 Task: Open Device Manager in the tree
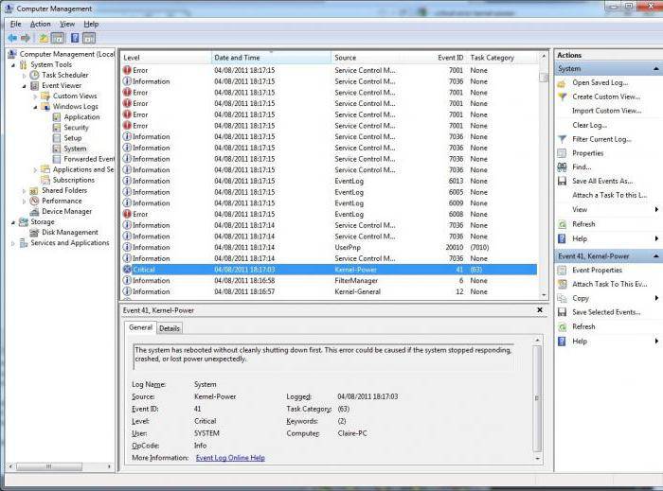(66, 211)
